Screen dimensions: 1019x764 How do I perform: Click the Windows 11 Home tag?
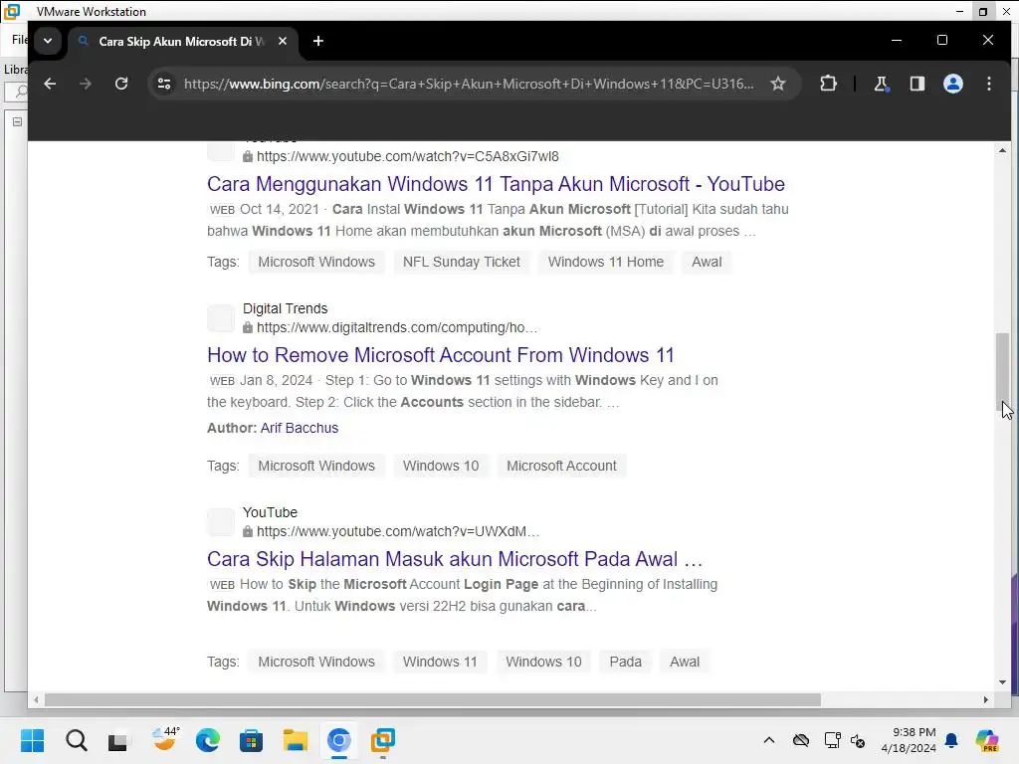coord(606,262)
